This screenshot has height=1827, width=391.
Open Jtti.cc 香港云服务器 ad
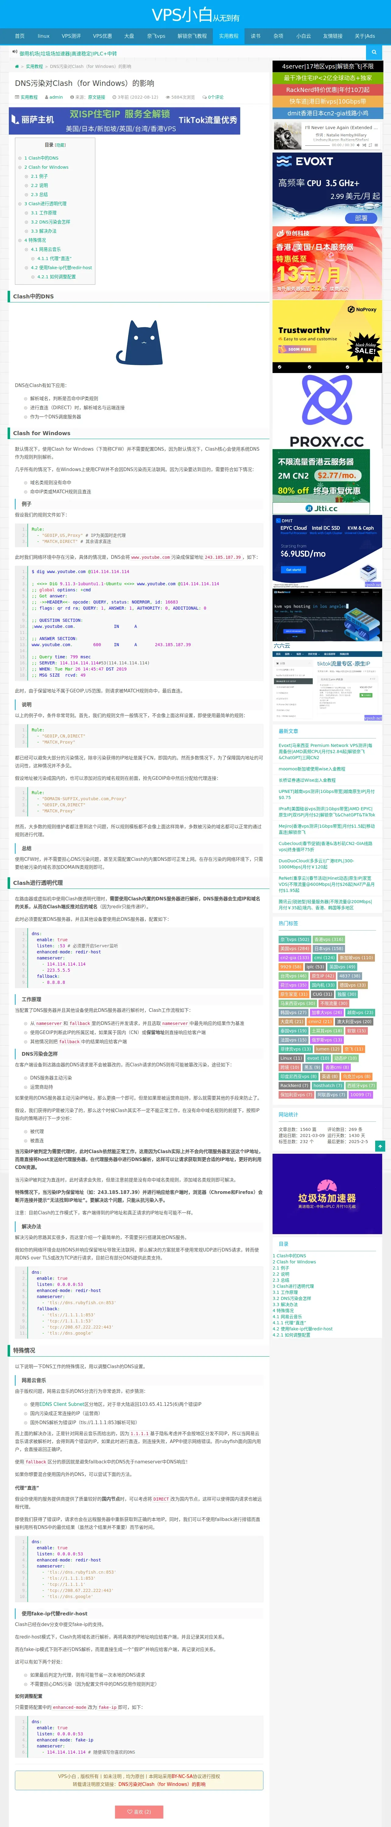point(322,482)
